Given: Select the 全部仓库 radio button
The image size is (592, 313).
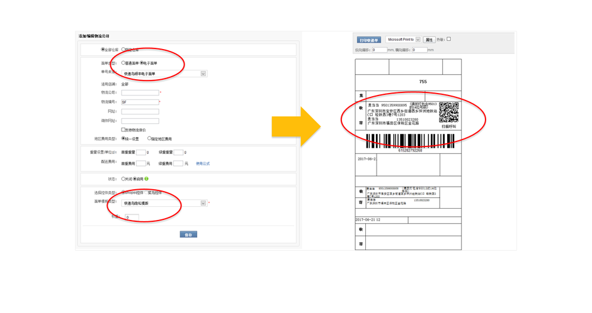Looking at the screenshot, I should click(x=103, y=50).
